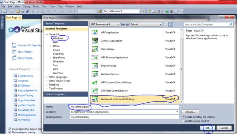Select Windows under Visual C#
The image size is (237, 134).
coord(58,38)
